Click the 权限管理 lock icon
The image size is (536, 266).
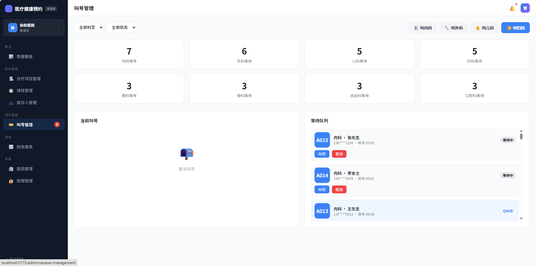tap(11, 181)
